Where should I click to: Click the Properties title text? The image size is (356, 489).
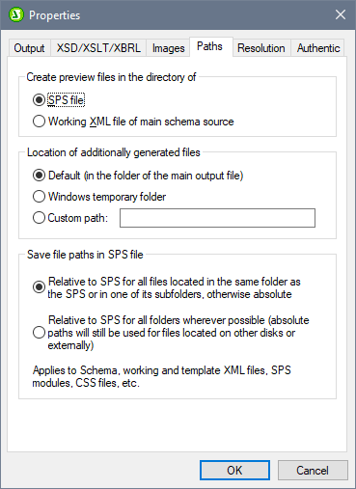tap(54, 15)
